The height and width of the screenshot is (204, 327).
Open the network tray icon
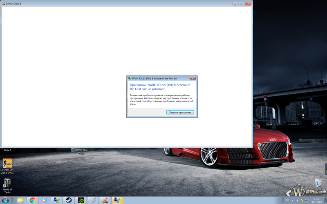pos(307,200)
